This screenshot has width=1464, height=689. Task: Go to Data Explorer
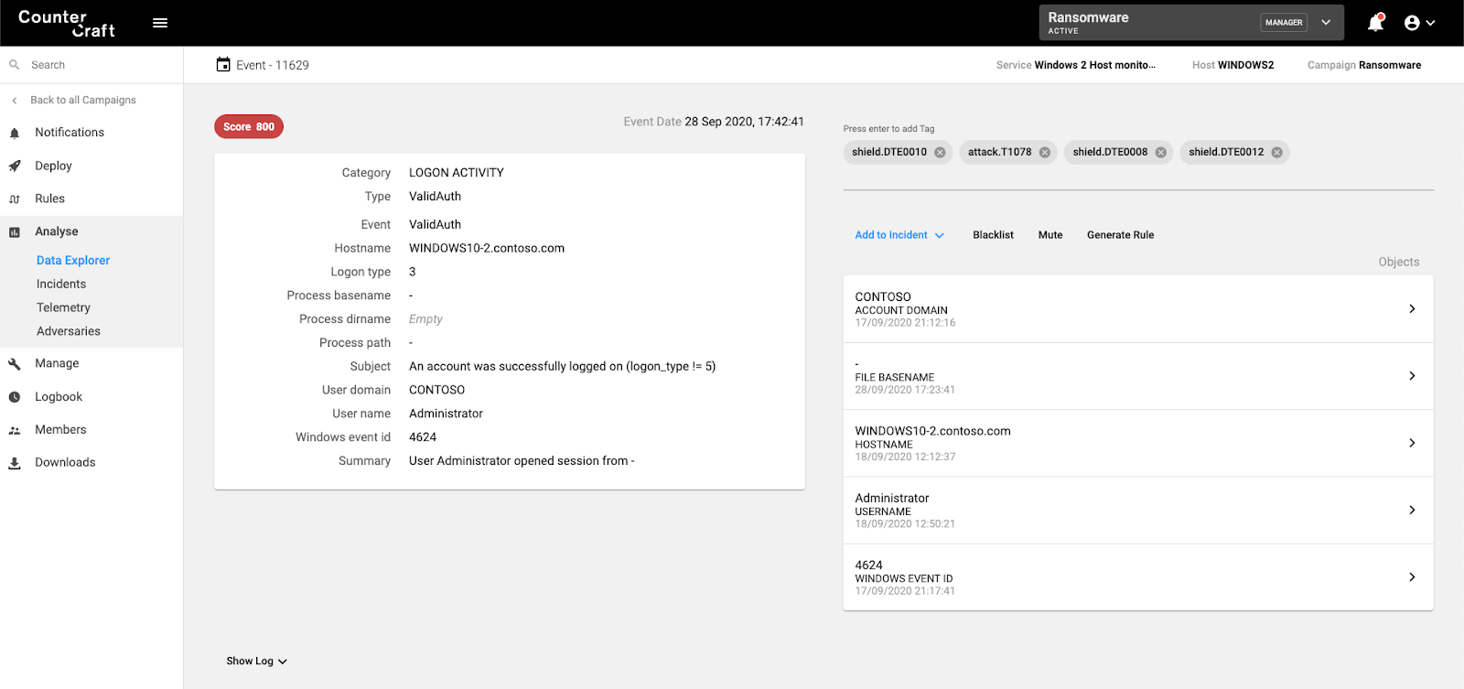[x=73, y=260]
